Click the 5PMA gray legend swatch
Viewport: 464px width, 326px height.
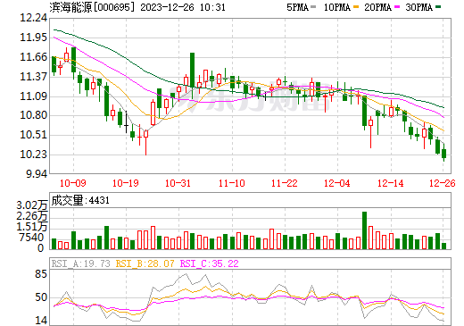[313, 7]
